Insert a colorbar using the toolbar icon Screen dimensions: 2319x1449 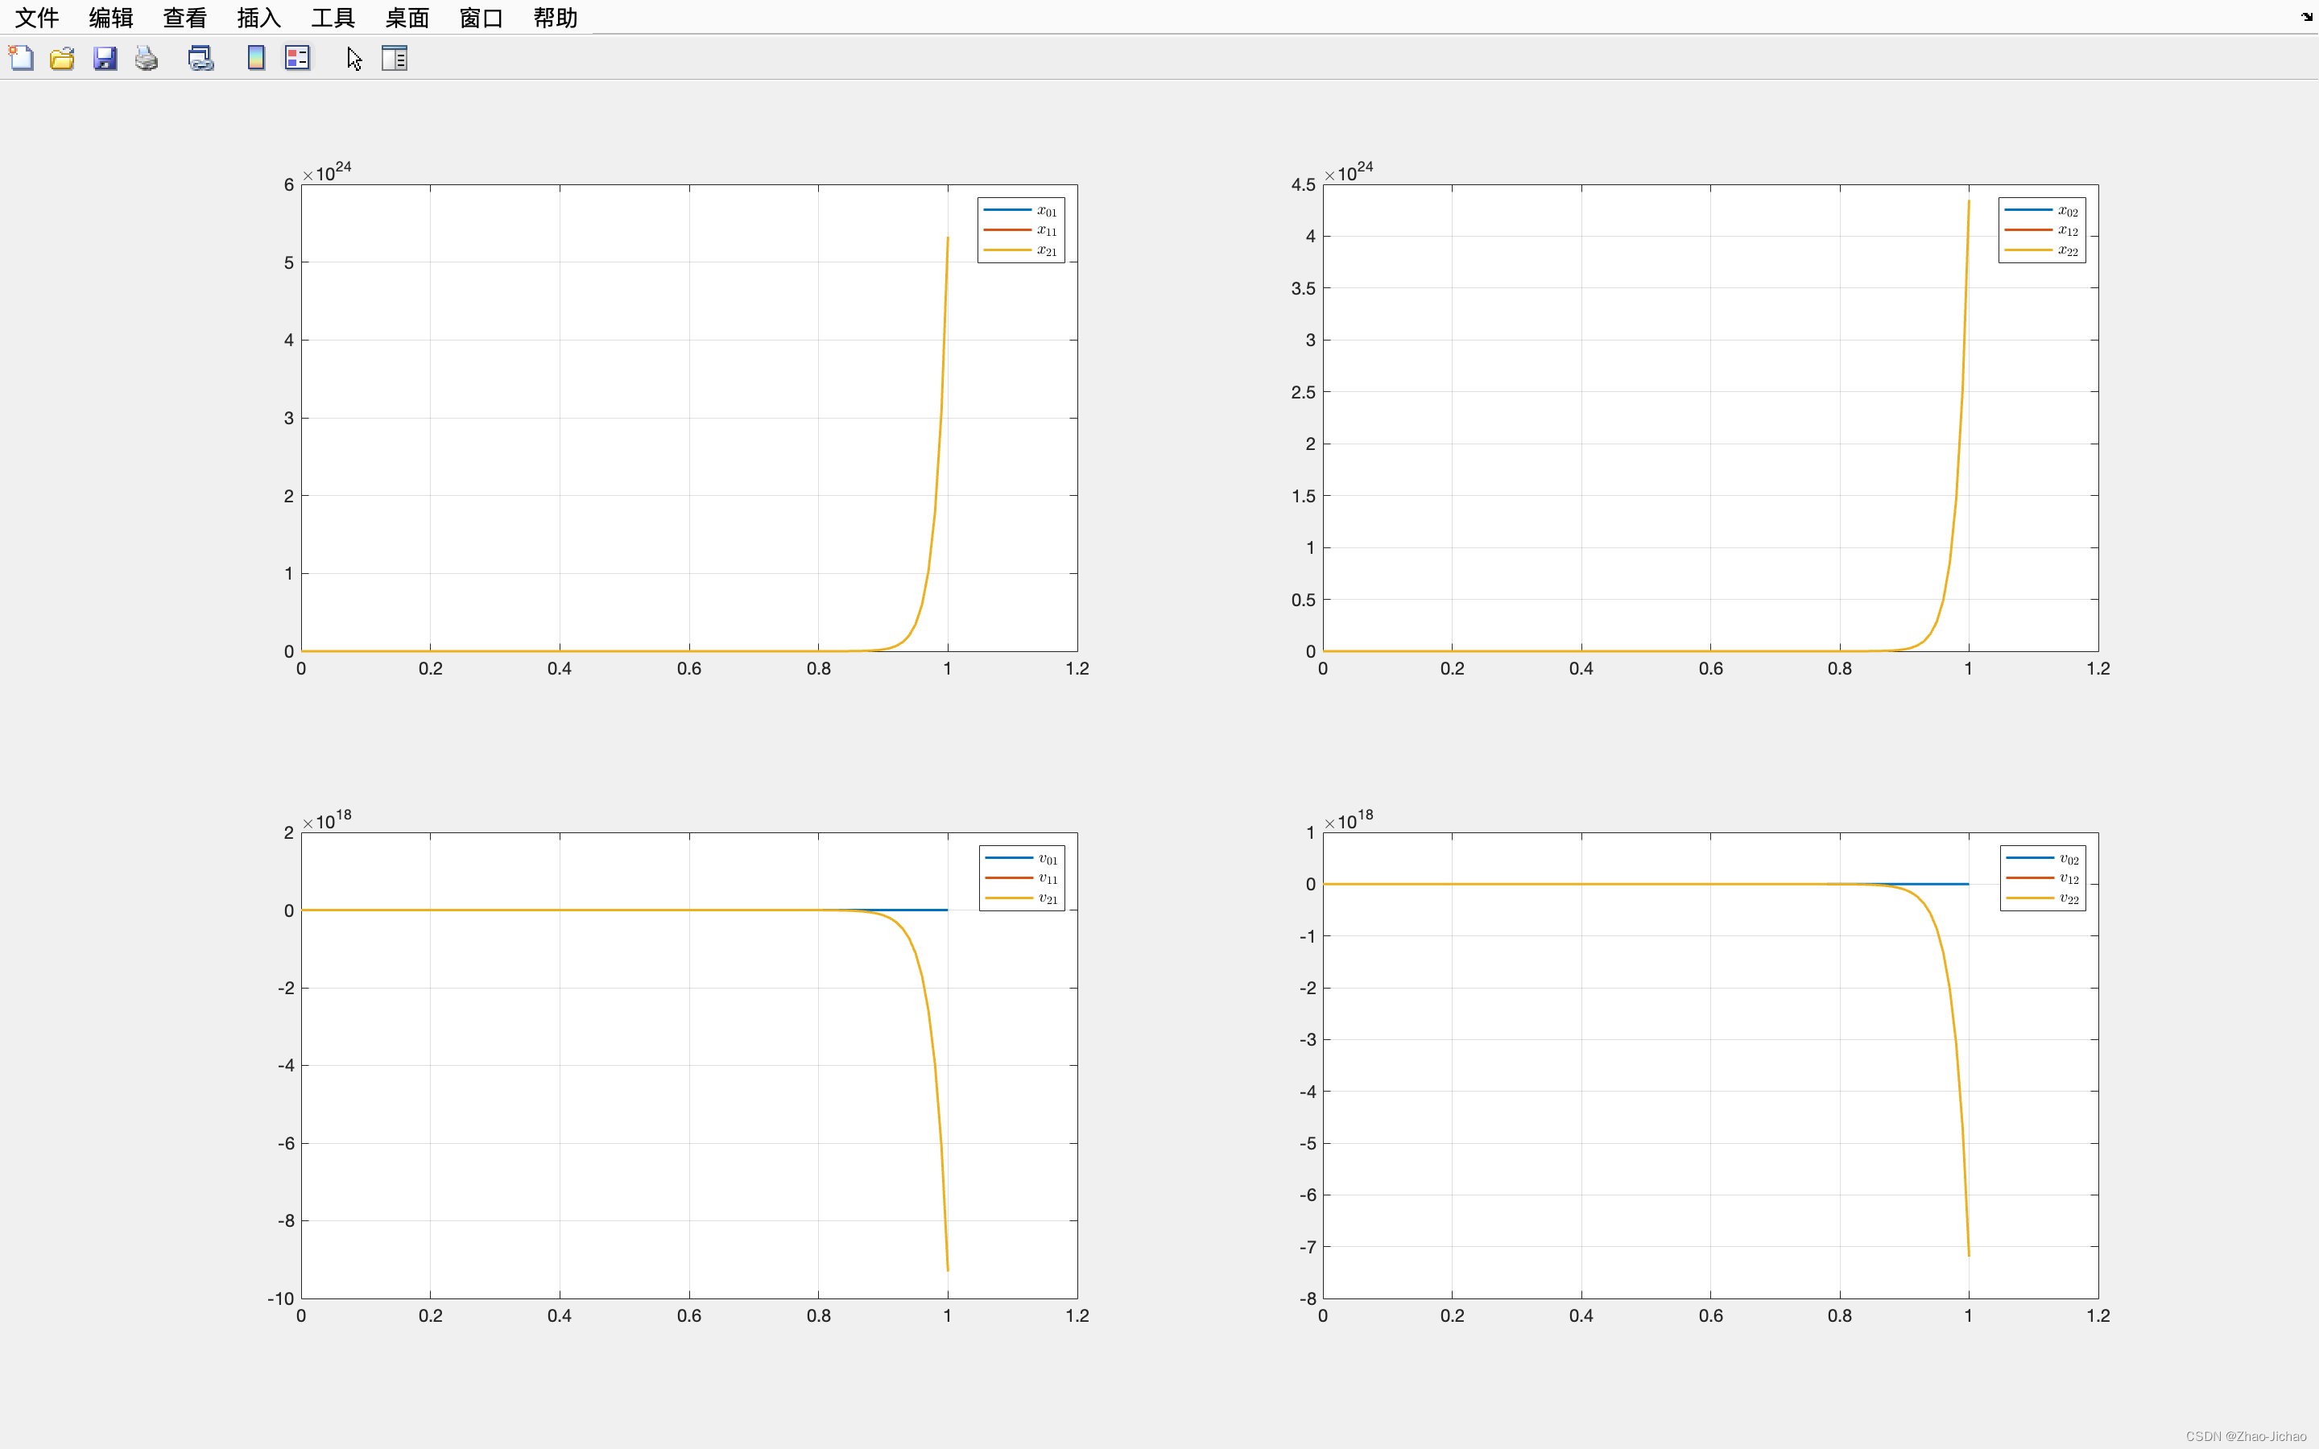256,59
